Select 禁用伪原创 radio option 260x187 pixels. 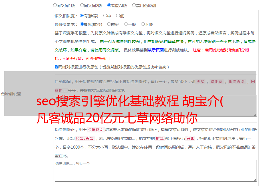click(x=134, y=5)
